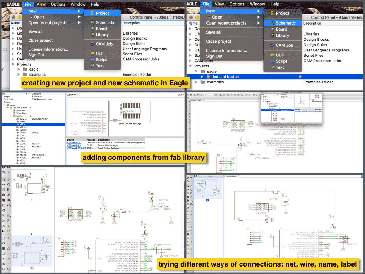Toggle grey dot beside 'led and button' in middle-left tree
365x274 pixels.
tap(30, 108)
